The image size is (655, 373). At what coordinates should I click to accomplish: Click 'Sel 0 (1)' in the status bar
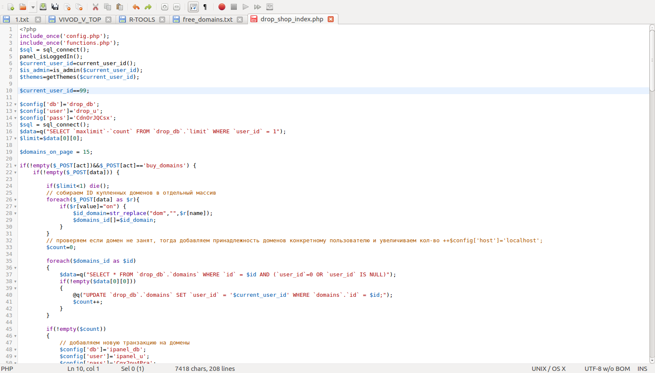[133, 369]
